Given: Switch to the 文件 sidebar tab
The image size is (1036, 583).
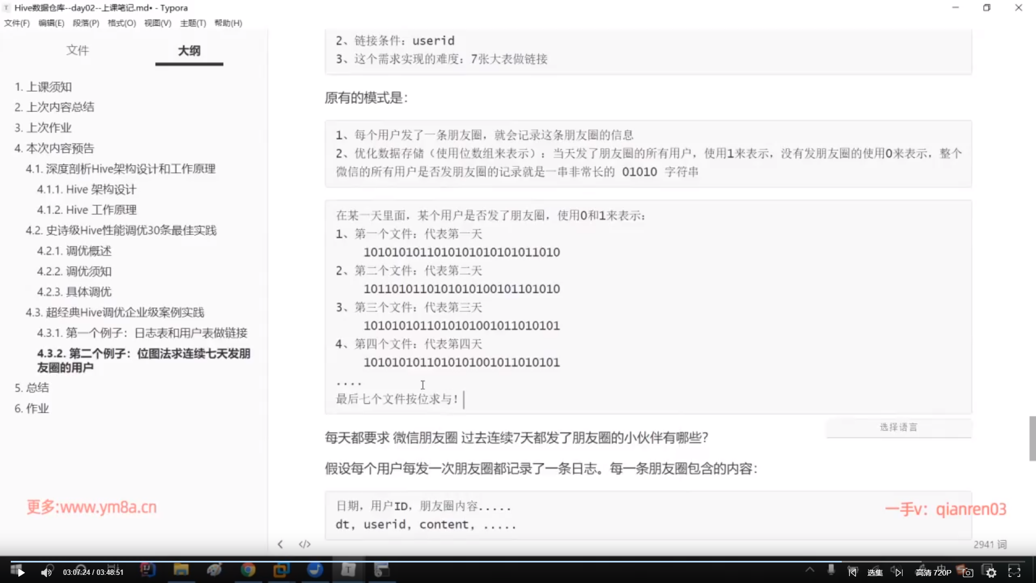Looking at the screenshot, I should tap(78, 50).
